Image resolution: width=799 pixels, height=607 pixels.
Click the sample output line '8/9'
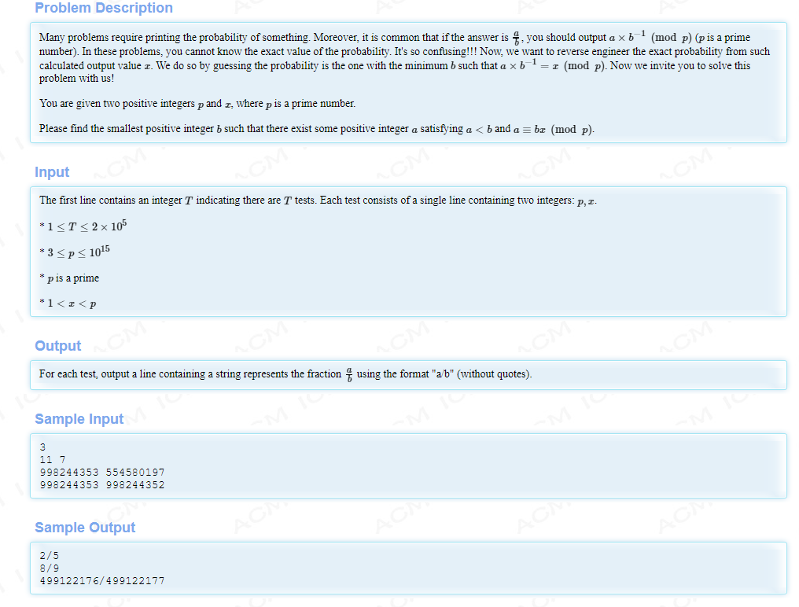click(50, 568)
